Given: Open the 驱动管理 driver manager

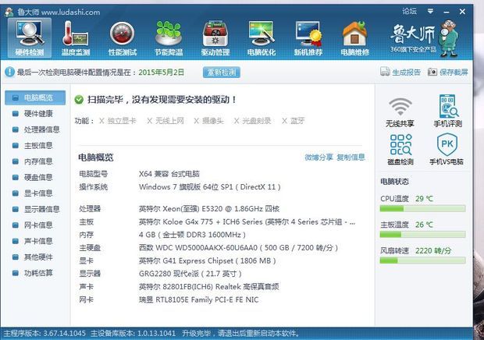Looking at the screenshot, I should (215, 38).
